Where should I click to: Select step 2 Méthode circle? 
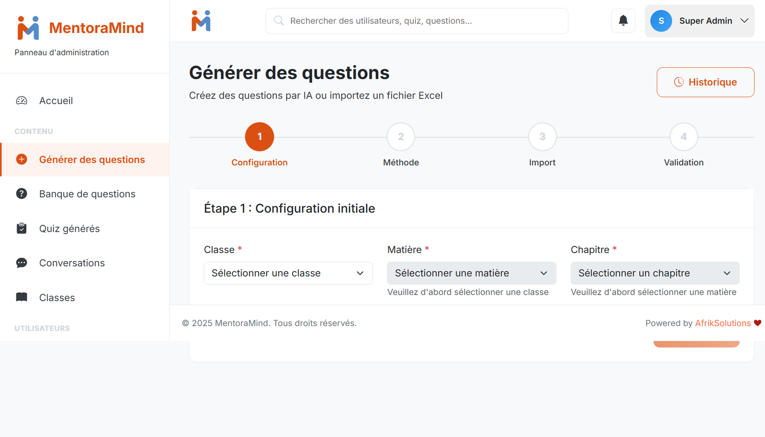[401, 137]
